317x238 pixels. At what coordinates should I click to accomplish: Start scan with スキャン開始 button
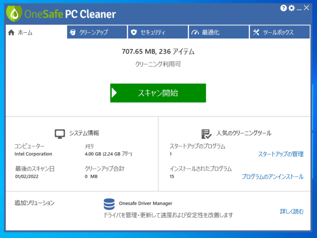158,93
